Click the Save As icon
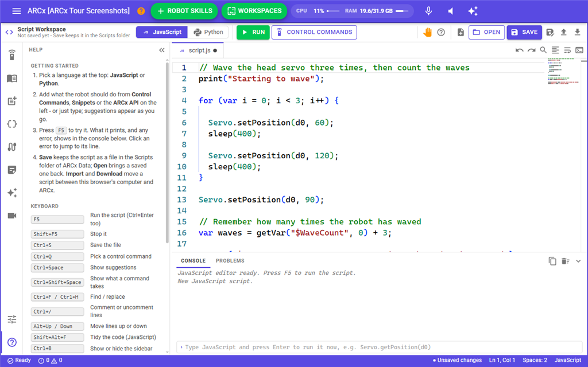This screenshot has height=367, width=588. tap(550, 32)
